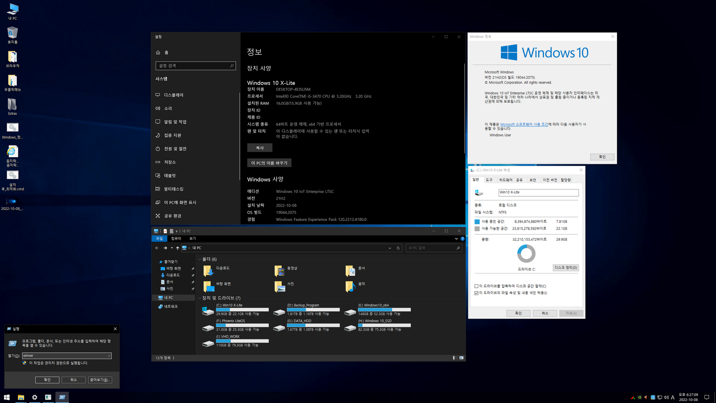Open the 보기 ribbon tab
The image size is (716, 403).
click(x=193, y=239)
